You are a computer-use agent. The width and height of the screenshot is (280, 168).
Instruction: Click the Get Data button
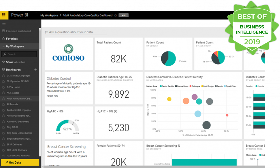20,163
